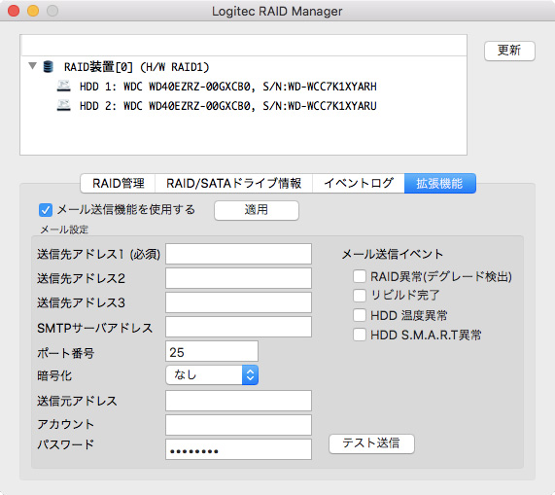Click the パスワード field
Image resolution: width=555 pixels, height=495 pixels.
(x=238, y=449)
